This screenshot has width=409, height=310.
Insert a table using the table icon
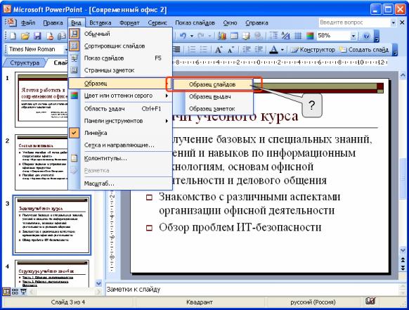tap(234, 36)
